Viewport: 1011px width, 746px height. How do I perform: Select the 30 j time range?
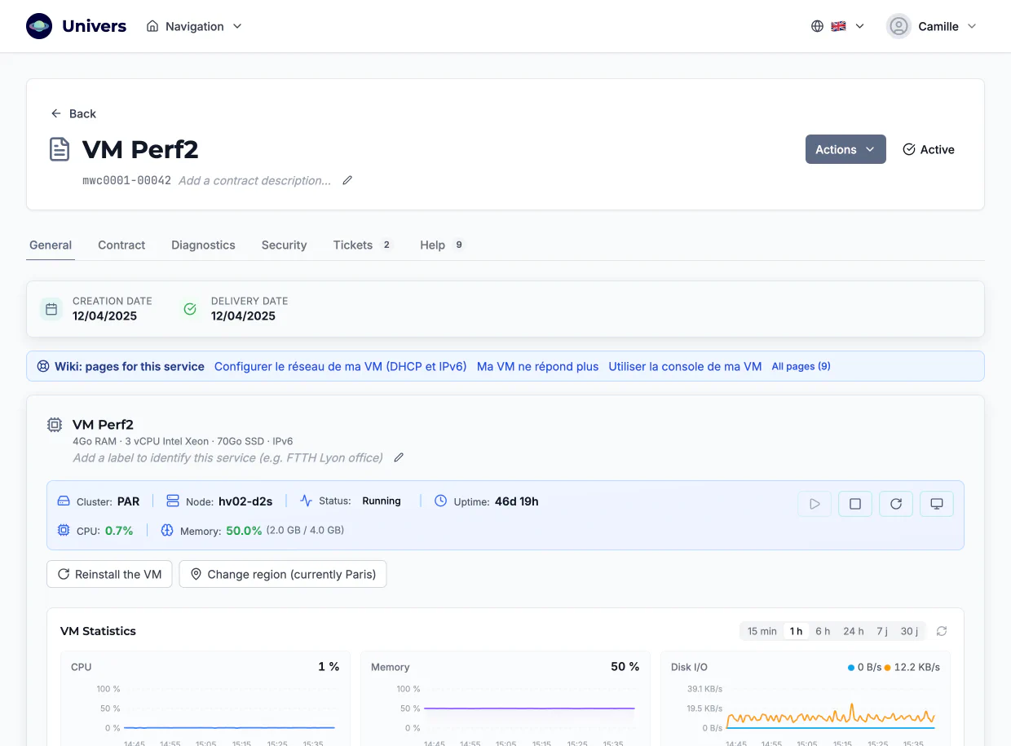click(x=909, y=631)
